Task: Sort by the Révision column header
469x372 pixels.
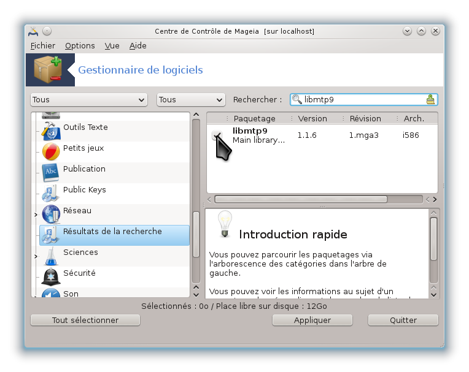Action: pos(365,118)
